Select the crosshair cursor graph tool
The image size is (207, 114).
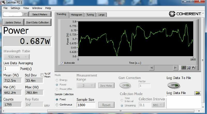click(x=184, y=68)
